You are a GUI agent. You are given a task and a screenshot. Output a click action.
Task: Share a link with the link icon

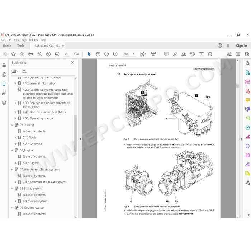tap(229, 54)
